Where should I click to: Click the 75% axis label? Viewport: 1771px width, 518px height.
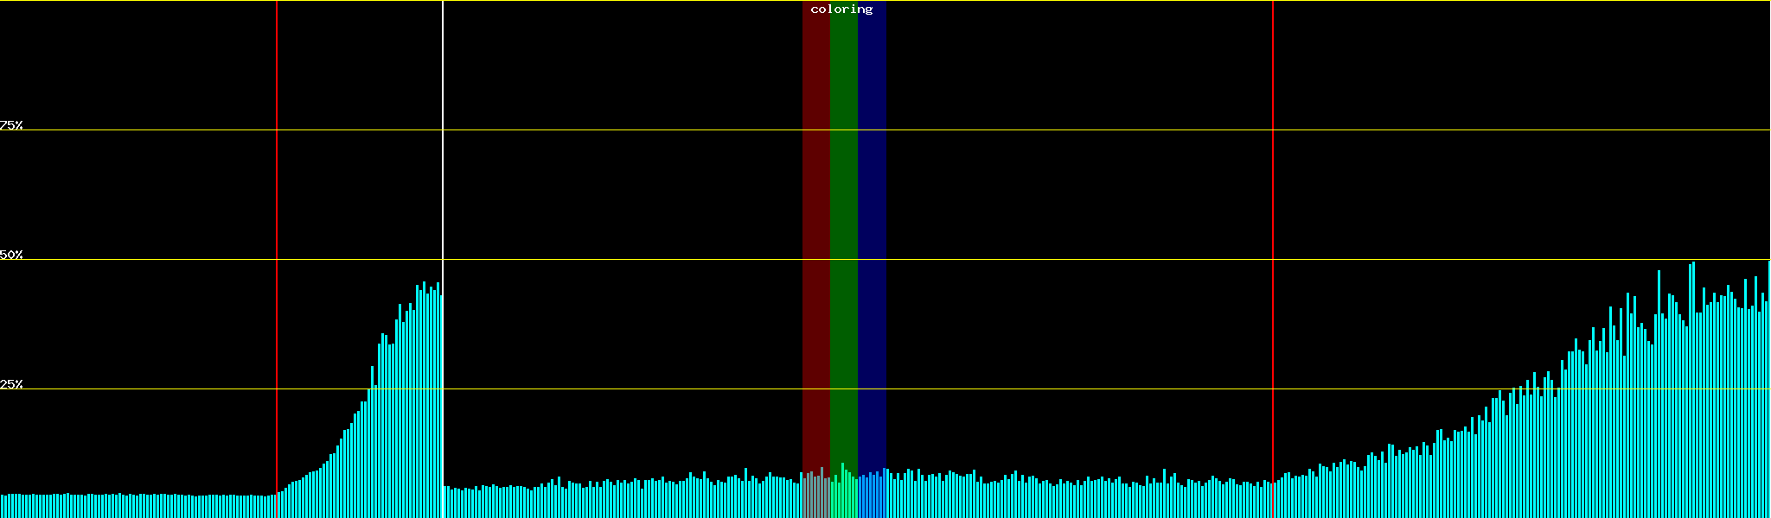[11, 125]
